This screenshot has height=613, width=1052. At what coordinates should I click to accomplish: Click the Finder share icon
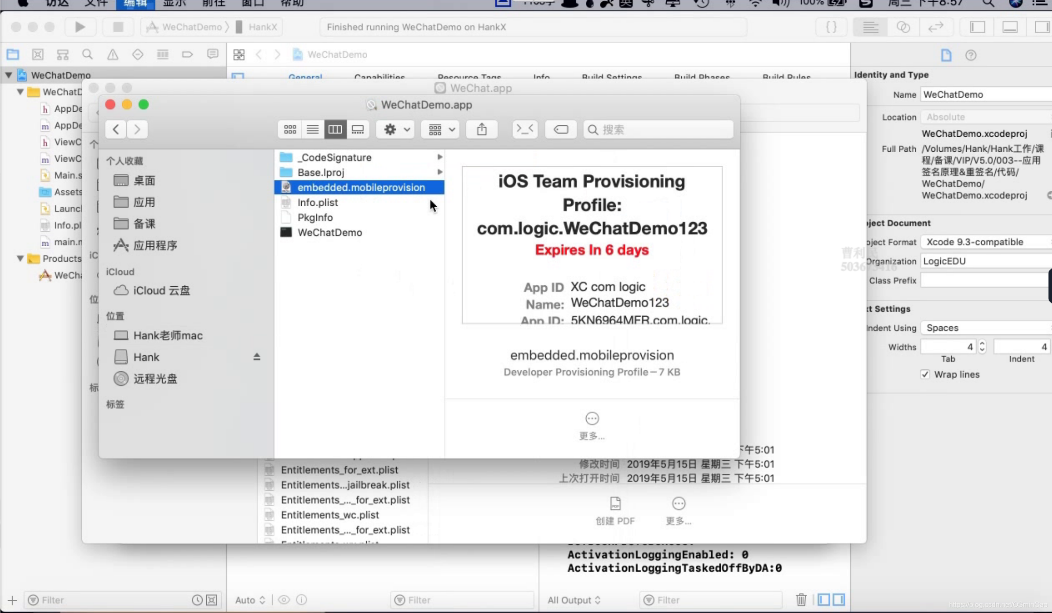point(482,129)
